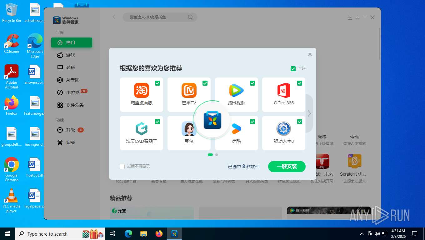Open the 元宝 featured banner

pos(152,213)
